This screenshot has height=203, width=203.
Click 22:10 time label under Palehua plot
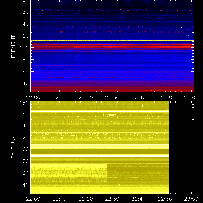(59, 199)
